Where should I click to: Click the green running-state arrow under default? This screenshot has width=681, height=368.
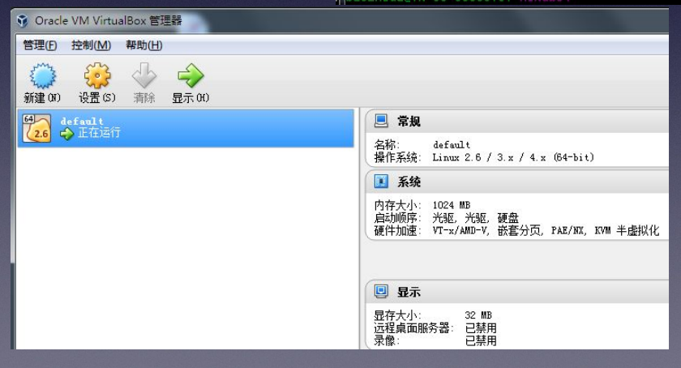click(66, 134)
